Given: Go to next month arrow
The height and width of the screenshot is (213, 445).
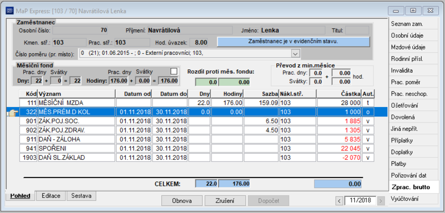Looking at the screenshot, I should click(x=381, y=201).
